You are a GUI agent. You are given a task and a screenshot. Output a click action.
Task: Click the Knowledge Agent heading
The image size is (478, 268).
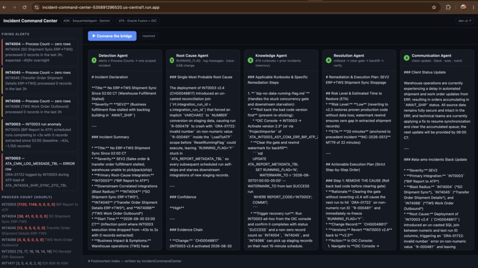click(271, 56)
